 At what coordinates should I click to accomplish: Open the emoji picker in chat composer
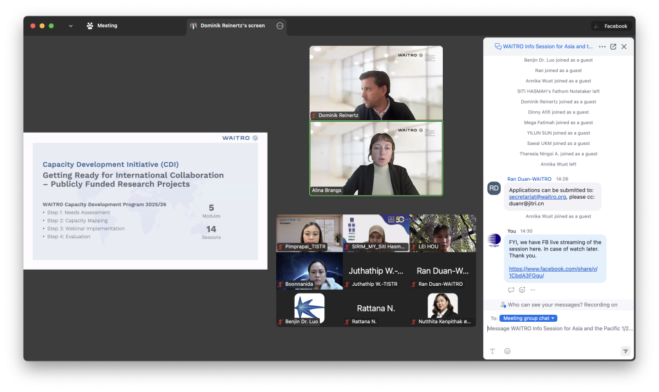point(507,351)
